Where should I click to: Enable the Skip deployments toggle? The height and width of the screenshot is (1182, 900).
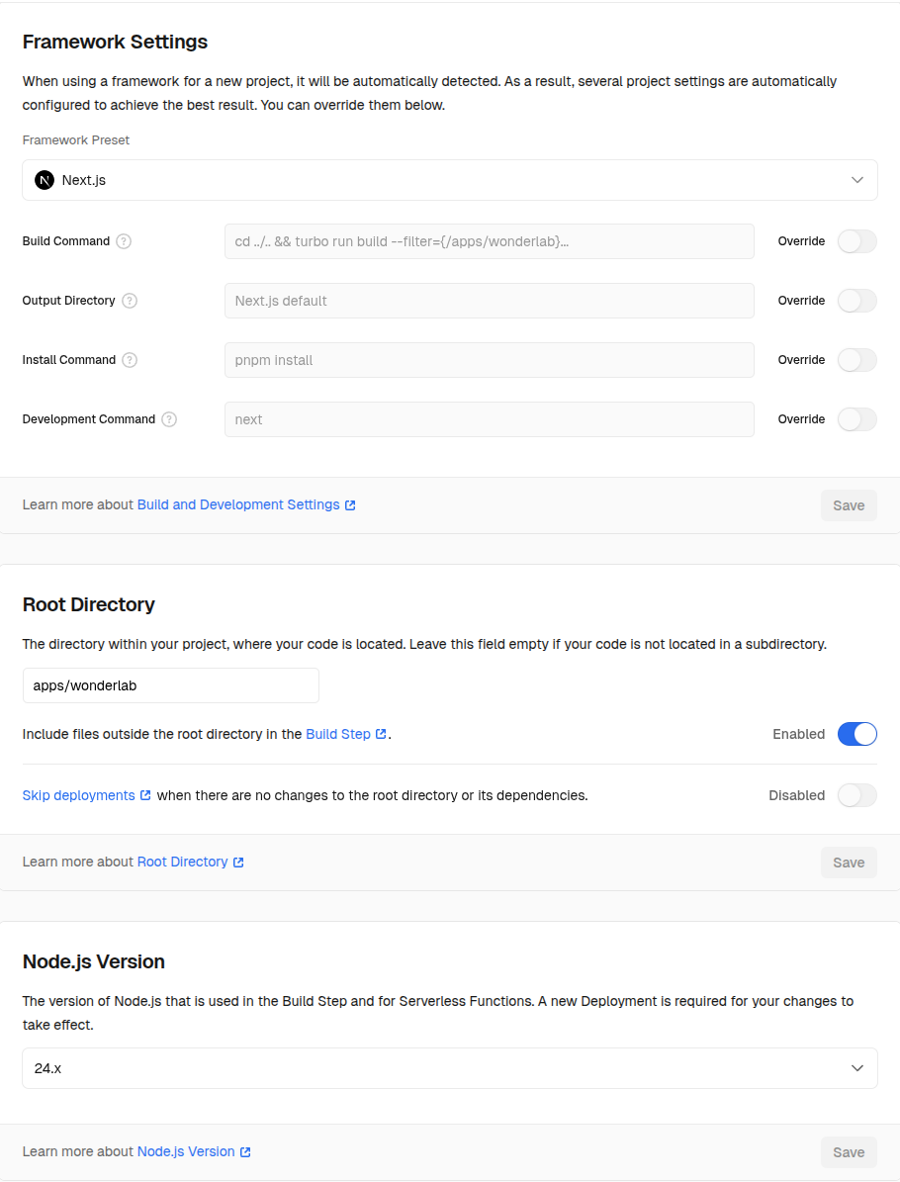pos(856,795)
